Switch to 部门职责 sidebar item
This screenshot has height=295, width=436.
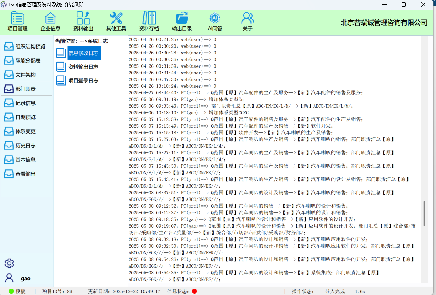click(27, 89)
